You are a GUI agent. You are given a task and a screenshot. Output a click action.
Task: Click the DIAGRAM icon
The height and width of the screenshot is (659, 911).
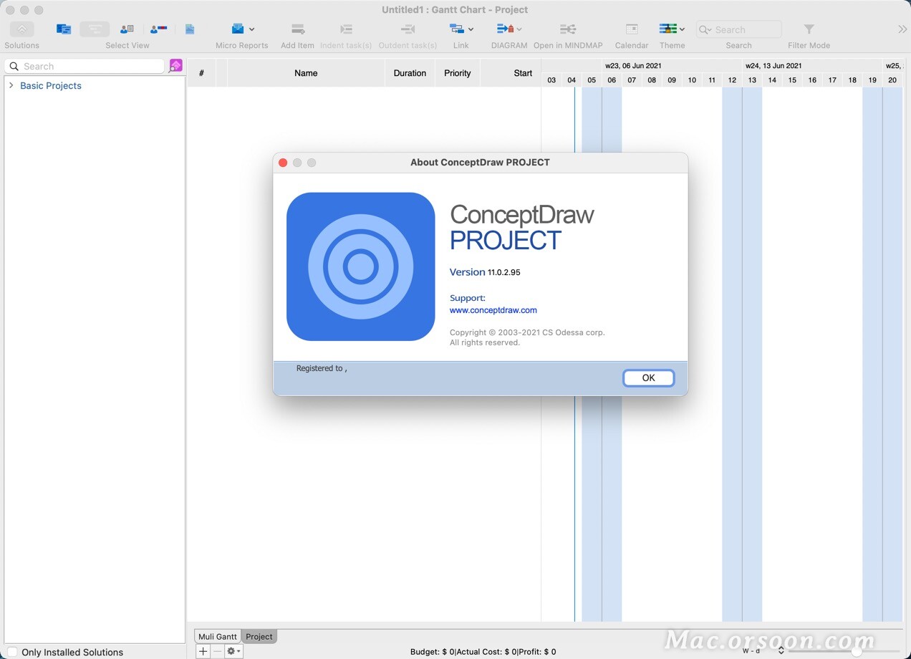(505, 29)
